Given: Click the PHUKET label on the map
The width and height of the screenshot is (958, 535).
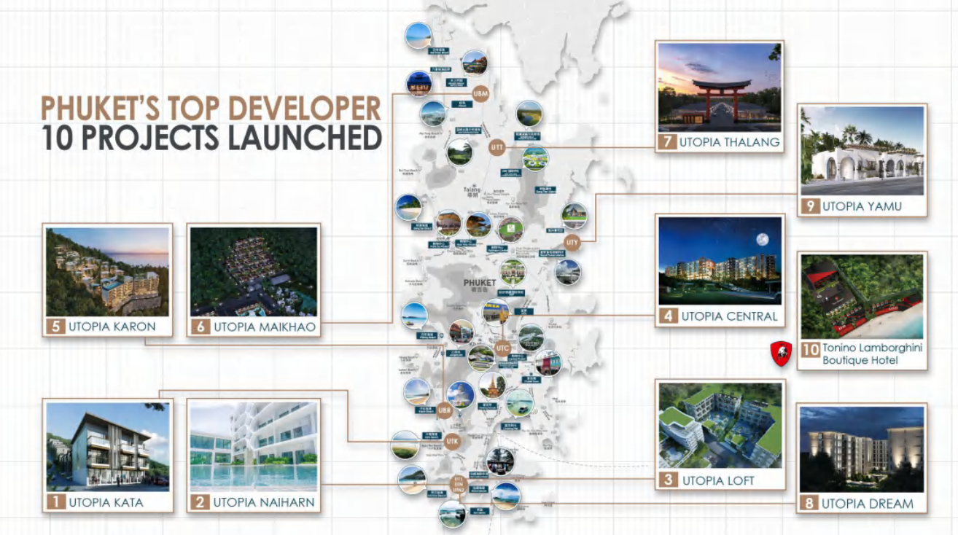Looking at the screenshot, I should (x=480, y=282).
